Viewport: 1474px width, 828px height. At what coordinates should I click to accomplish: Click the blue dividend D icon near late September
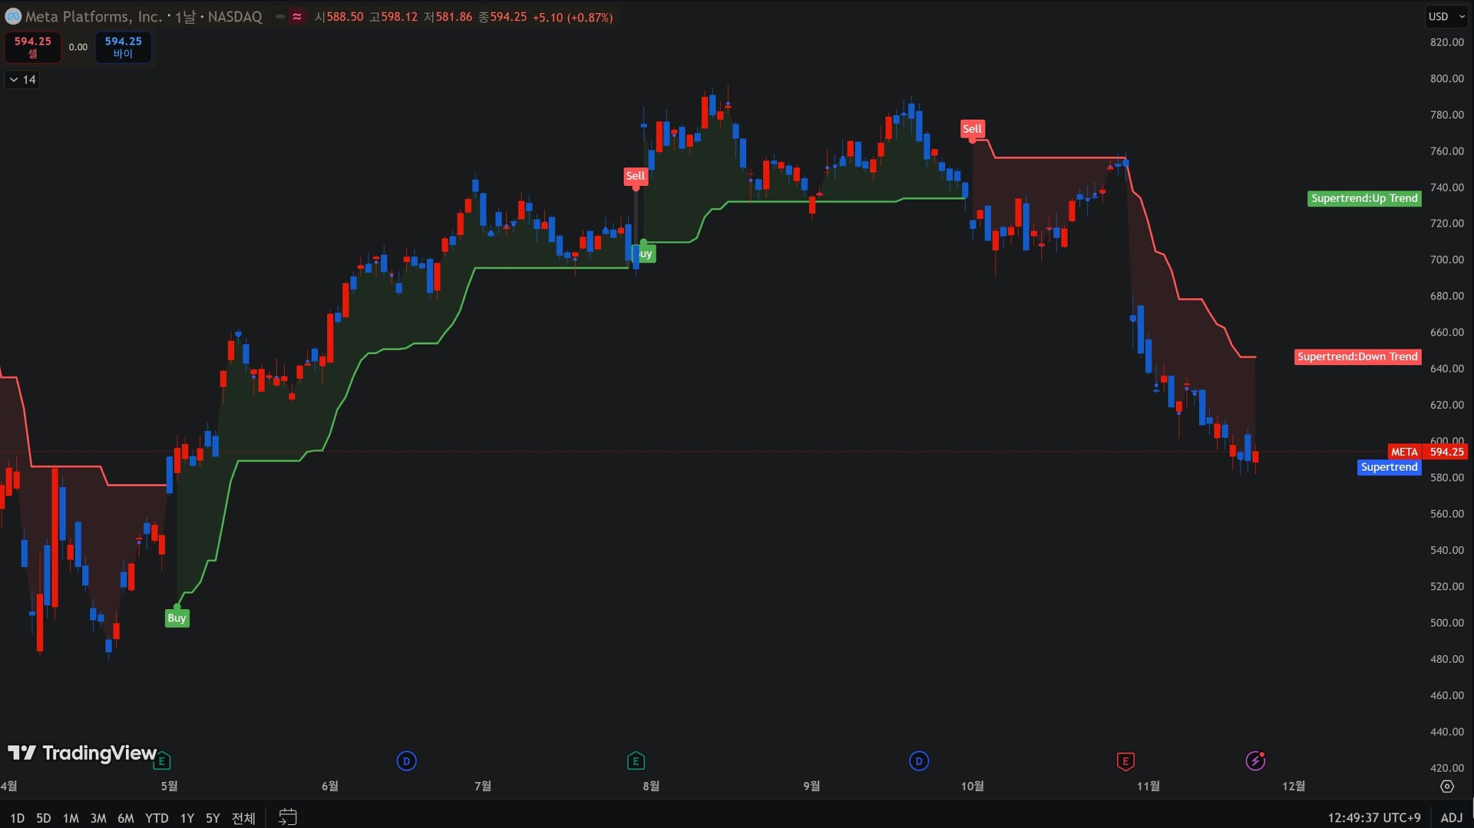[x=919, y=761]
